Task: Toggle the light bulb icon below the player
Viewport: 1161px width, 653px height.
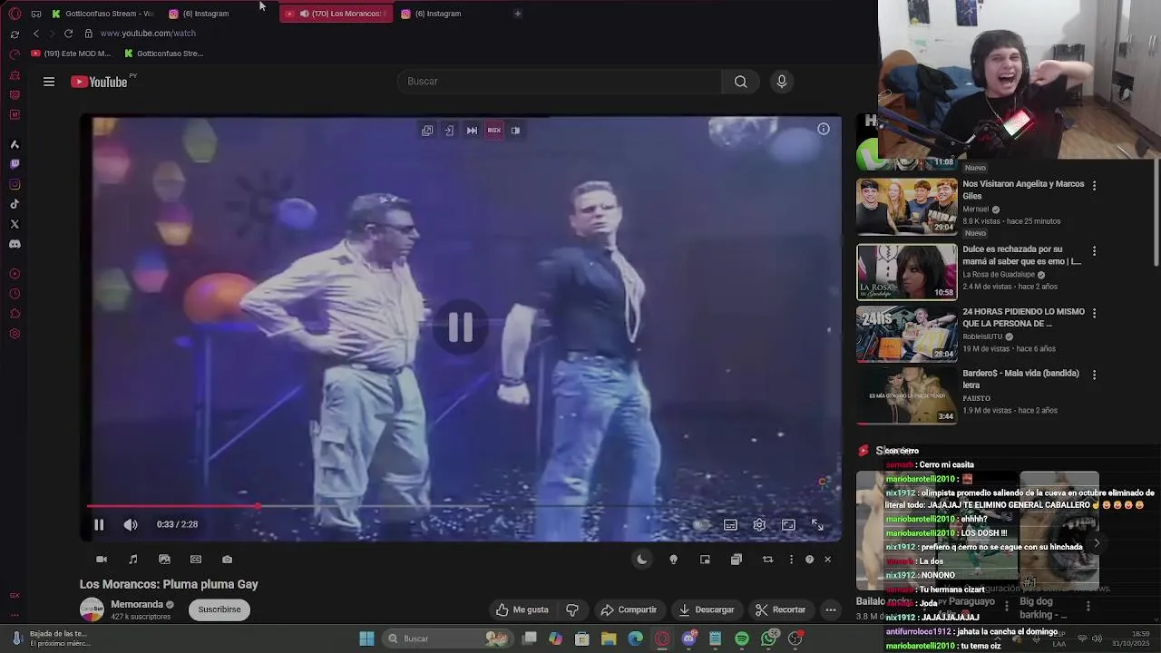Action: coord(673,560)
